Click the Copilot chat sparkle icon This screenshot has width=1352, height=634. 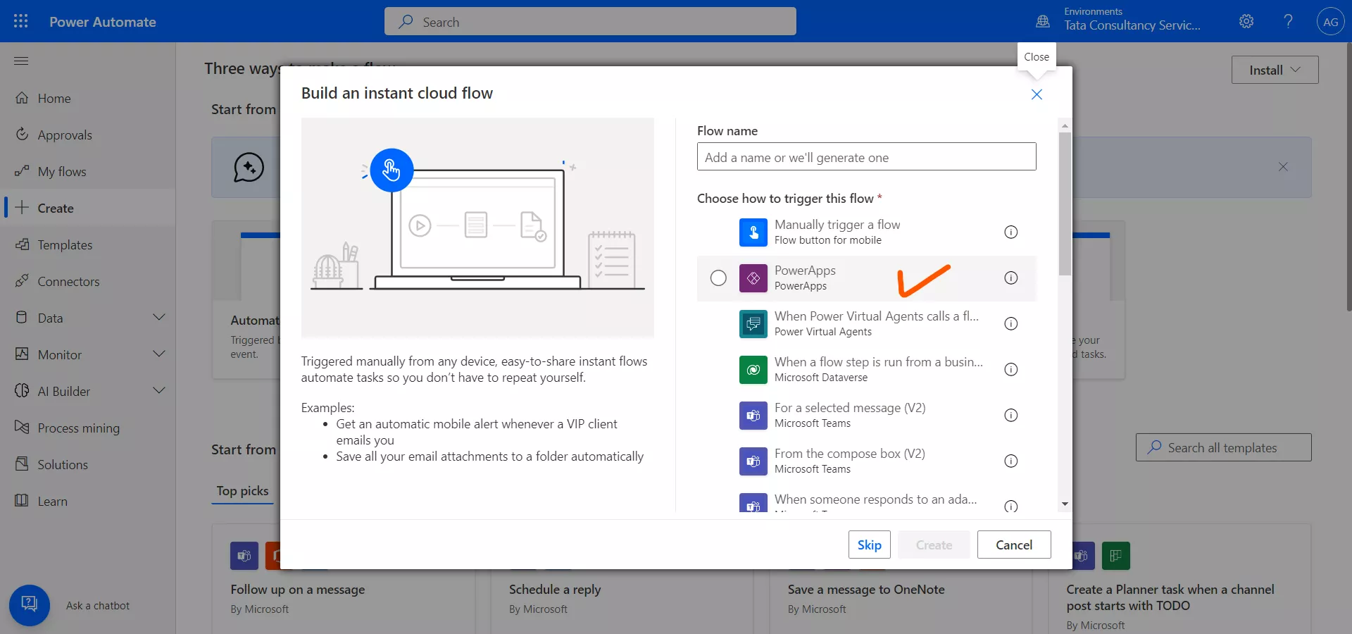[249, 168]
